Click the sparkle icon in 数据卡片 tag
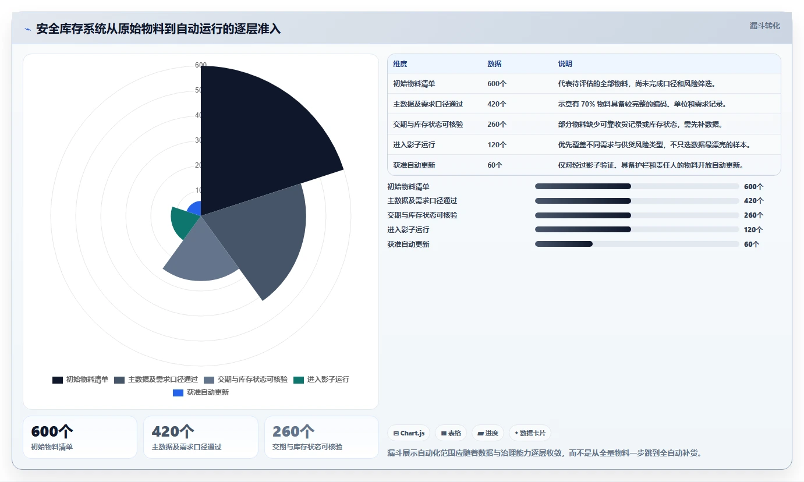Screen dimensions: 804x482 [516, 433]
